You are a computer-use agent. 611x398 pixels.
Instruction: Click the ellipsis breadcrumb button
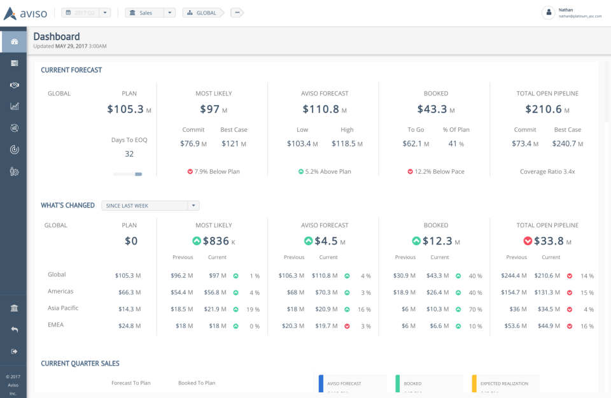tap(237, 13)
